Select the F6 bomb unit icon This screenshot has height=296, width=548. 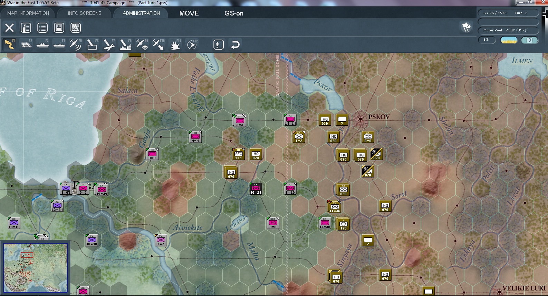92,44
